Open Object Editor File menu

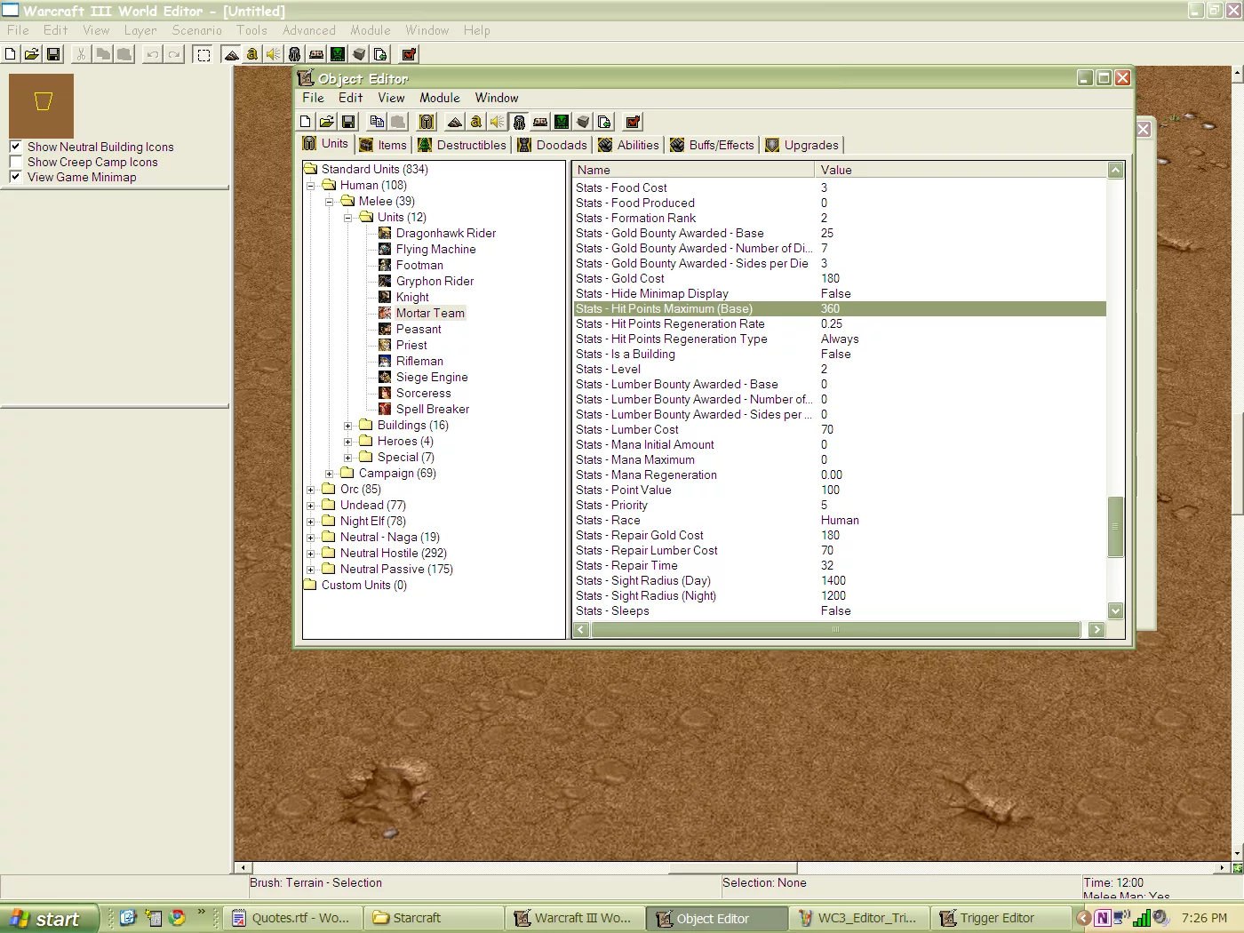(313, 98)
